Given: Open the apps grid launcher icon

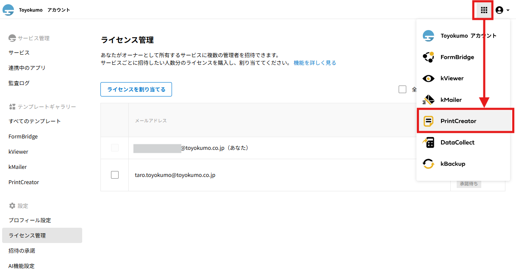Looking at the screenshot, I should [484, 10].
